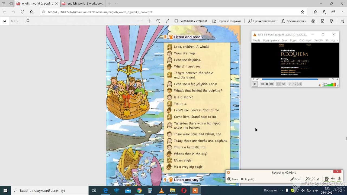Screen dimensions: 347x195
Task: Open the VLC Звук menu
Action: (284, 40)
